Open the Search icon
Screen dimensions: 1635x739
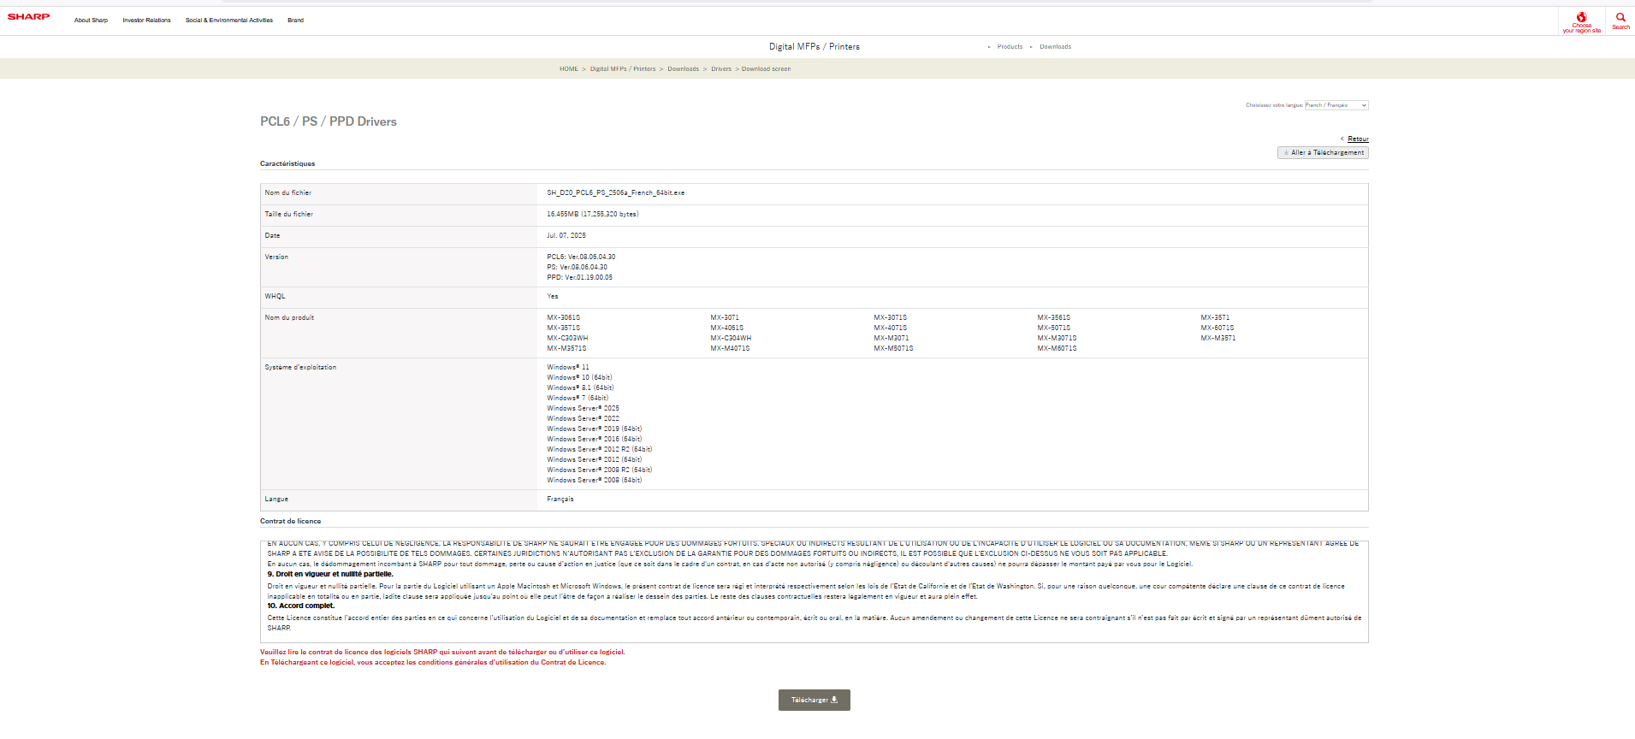1620,21
